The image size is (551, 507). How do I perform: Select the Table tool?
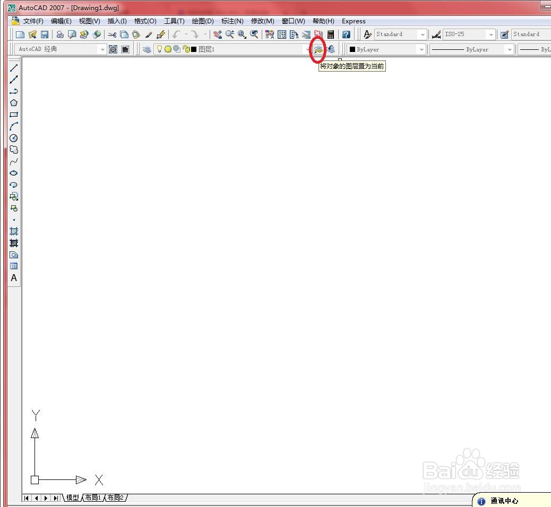[14, 266]
